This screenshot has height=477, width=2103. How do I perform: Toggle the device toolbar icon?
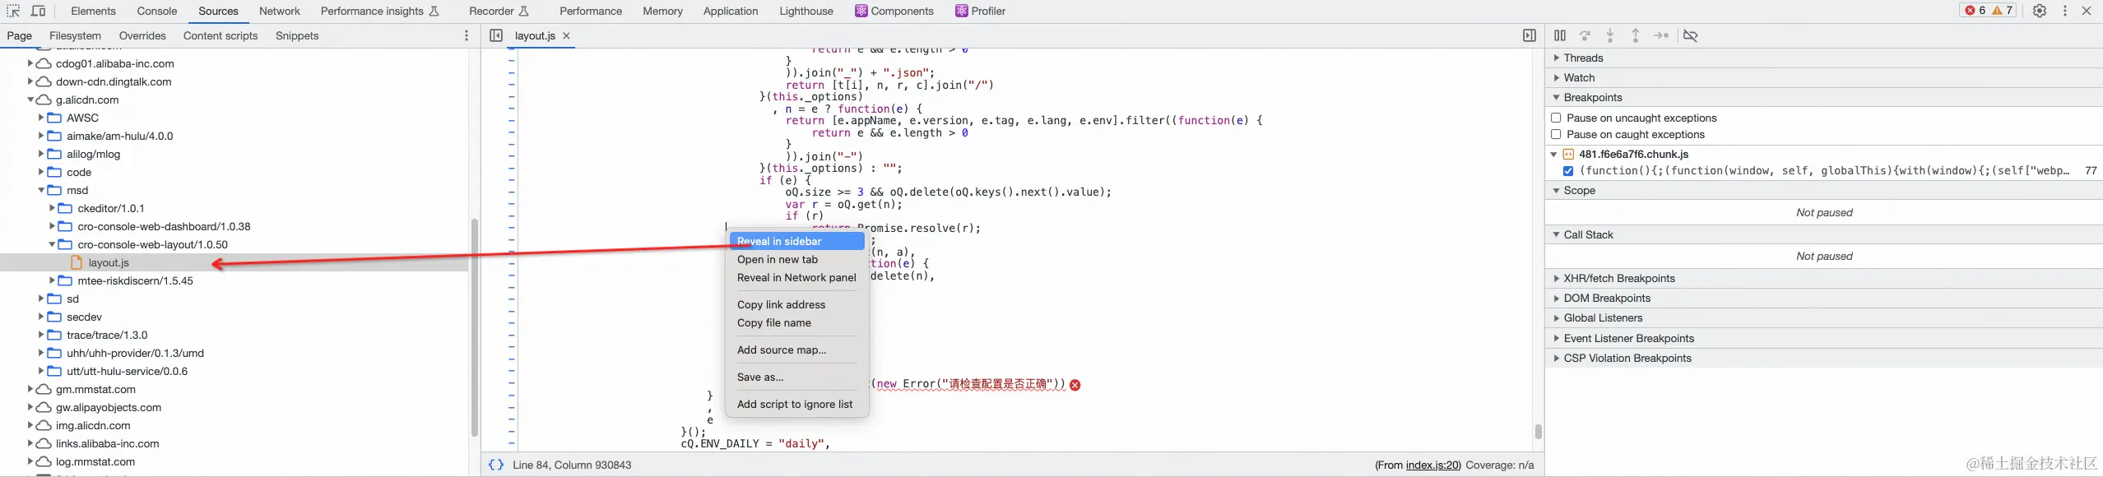pyautogui.click(x=38, y=11)
